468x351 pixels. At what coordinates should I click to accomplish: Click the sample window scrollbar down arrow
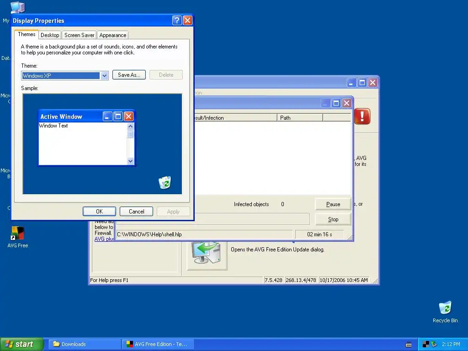pos(130,161)
